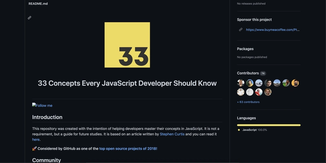Click the 74 contributors count badge
The height and width of the screenshot is (163, 326).
263,73
